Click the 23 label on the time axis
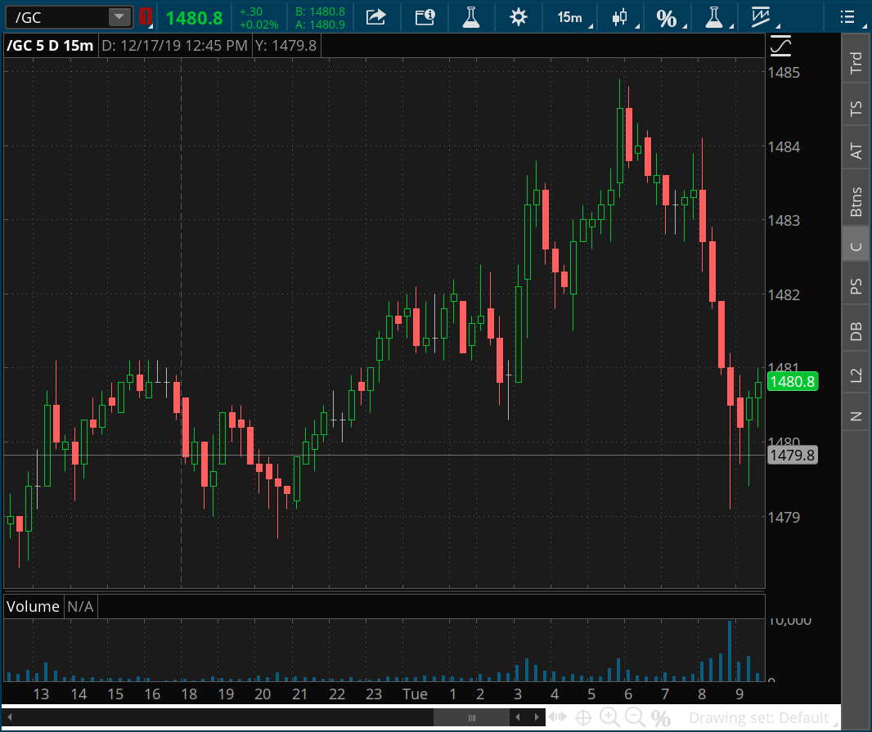 [374, 694]
